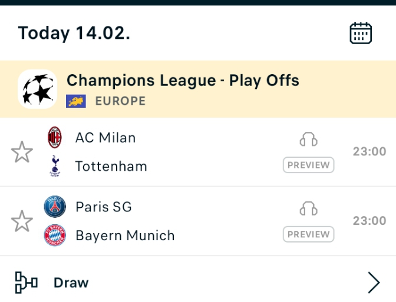Viewport: 396px width, 302px height.
Task: Click the Draw bracket icon
Action: pyautogui.click(x=27, y=283)
